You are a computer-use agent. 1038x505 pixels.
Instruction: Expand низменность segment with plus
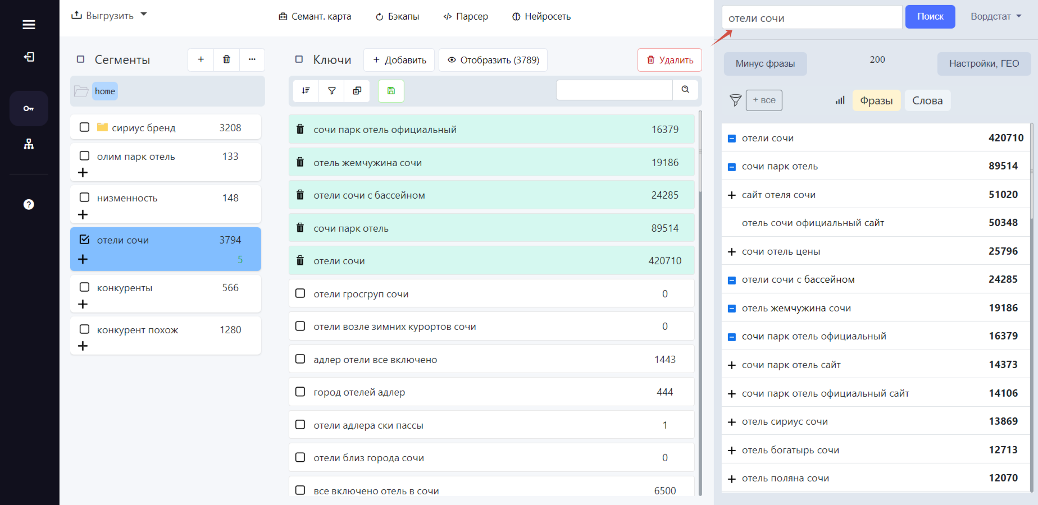(83, 214)
